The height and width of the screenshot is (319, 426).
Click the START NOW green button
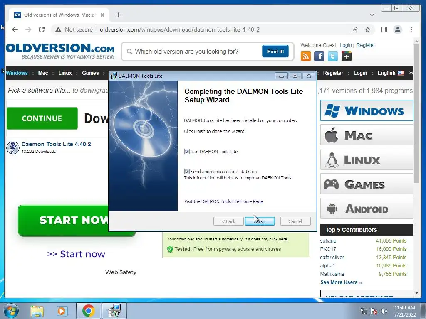(x=63, y=220)
